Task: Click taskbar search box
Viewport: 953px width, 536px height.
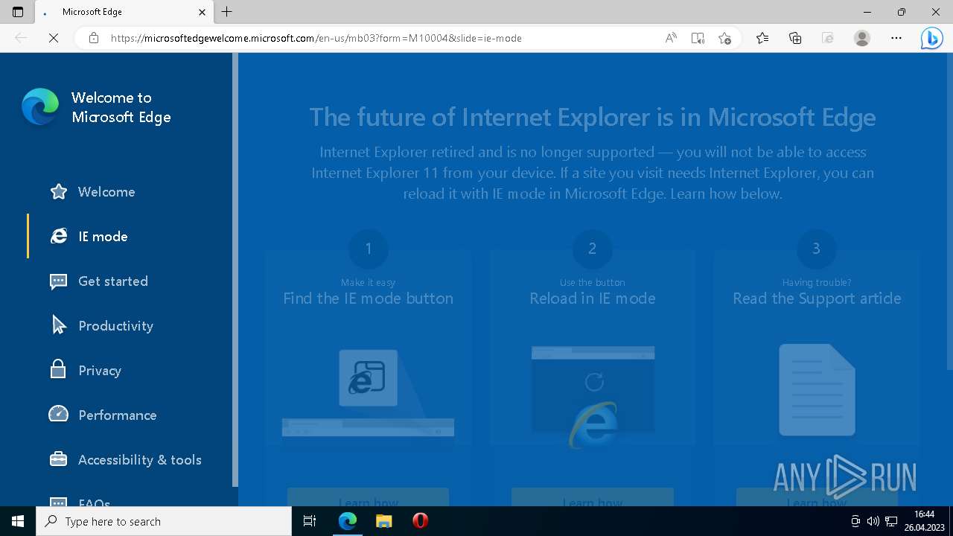Action: click(164, 521)
